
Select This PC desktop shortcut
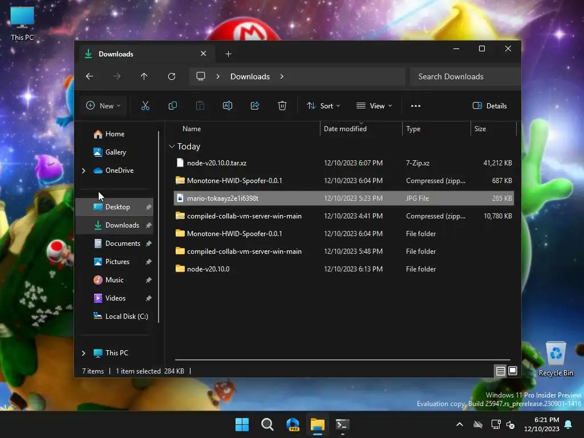point(22,23)
